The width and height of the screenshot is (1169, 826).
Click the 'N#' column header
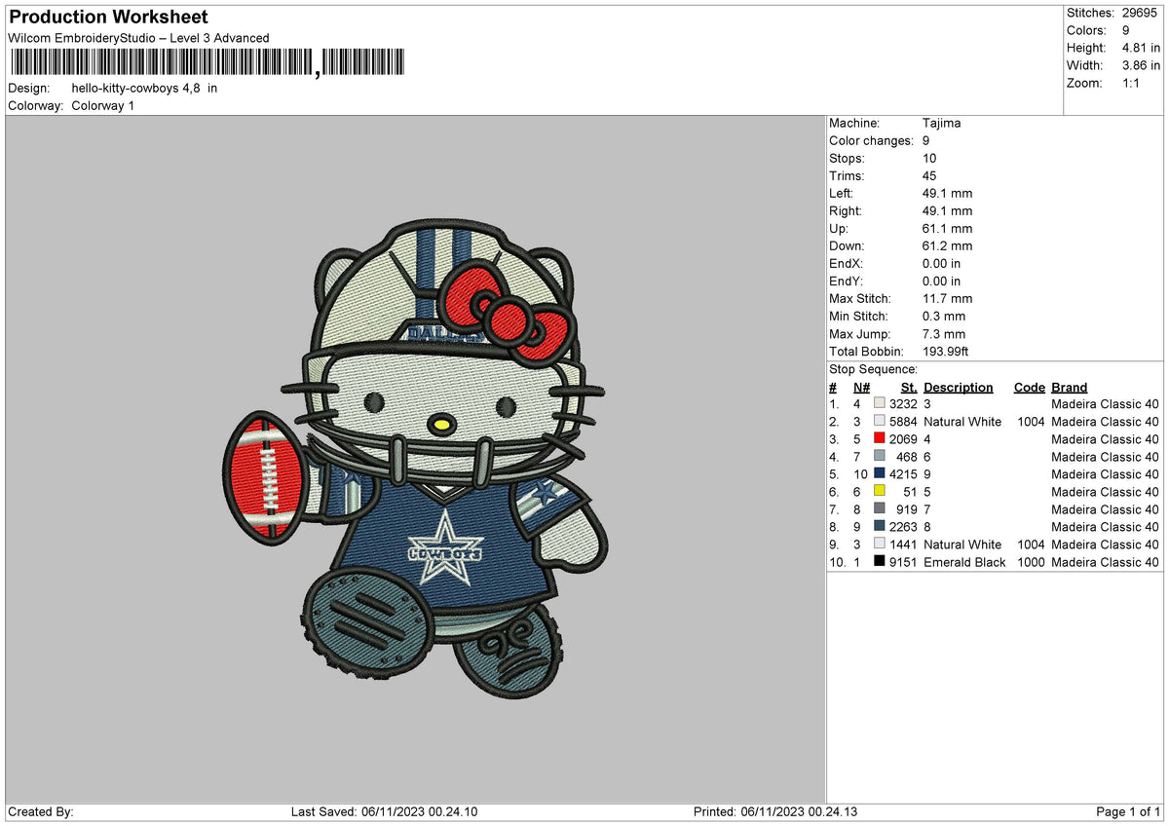(860, 387)
